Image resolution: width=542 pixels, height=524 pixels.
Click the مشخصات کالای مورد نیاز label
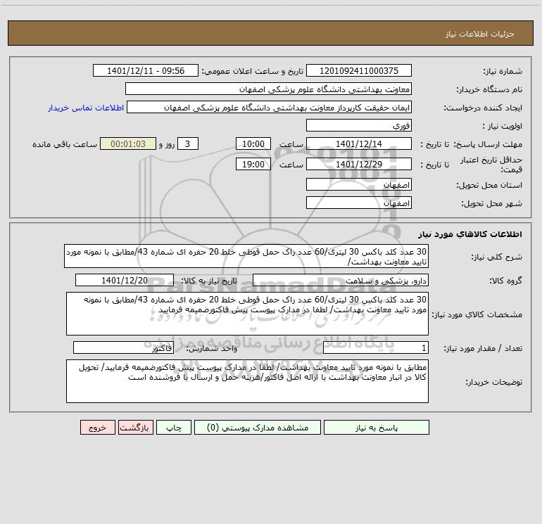point(478,314)
